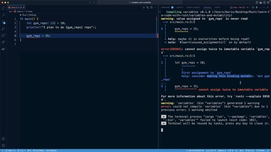Switch to the Problems tab

coord(166,8)
